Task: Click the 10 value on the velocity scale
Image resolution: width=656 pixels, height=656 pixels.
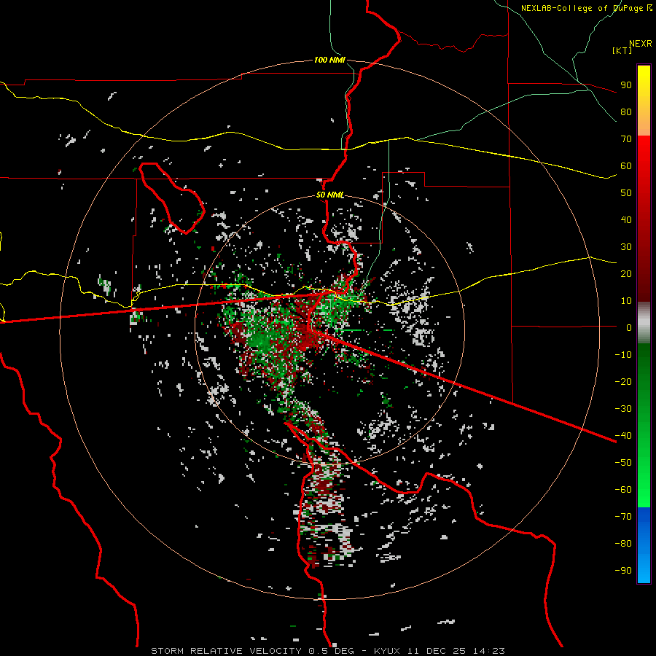Action: point(626,301)
